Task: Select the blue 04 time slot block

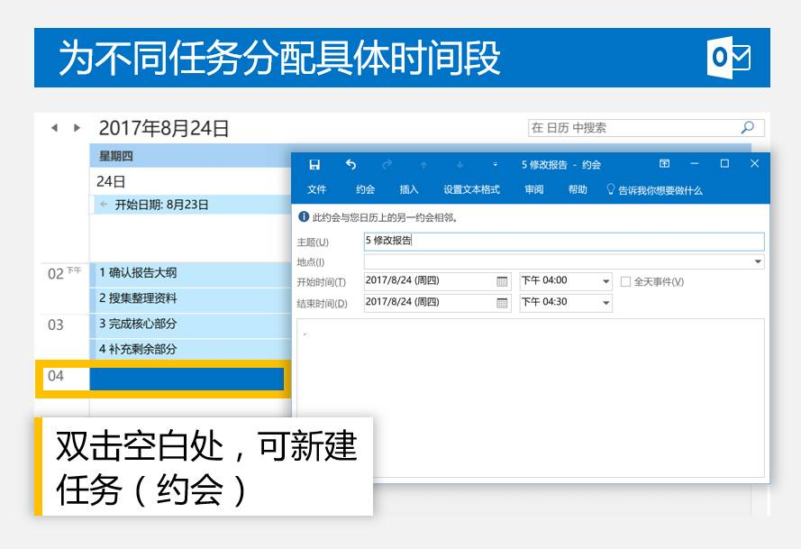Action: click(187, 379)
